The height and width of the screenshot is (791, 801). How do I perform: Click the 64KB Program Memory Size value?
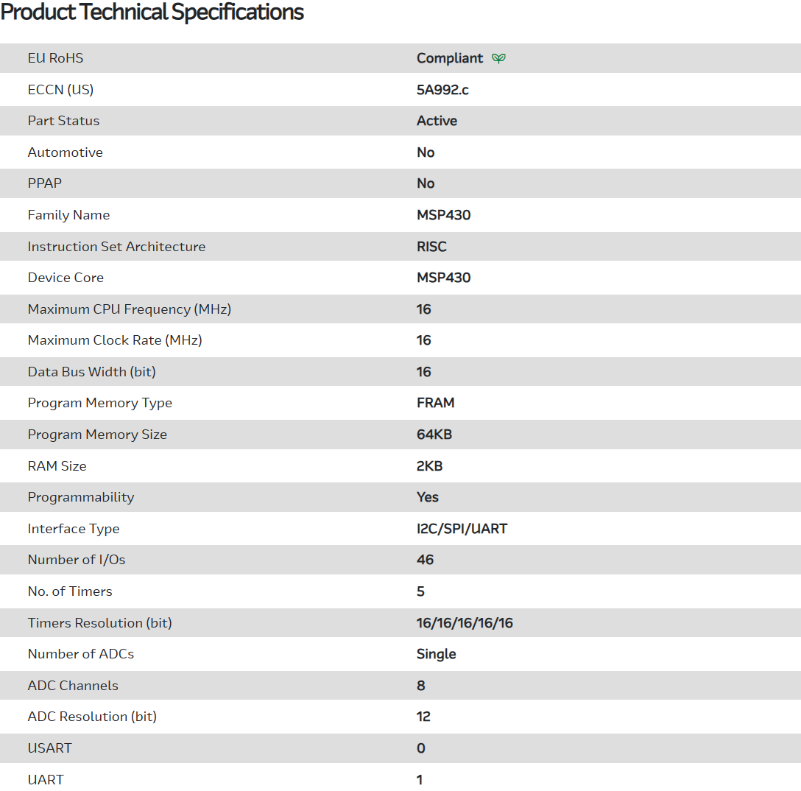434,435
